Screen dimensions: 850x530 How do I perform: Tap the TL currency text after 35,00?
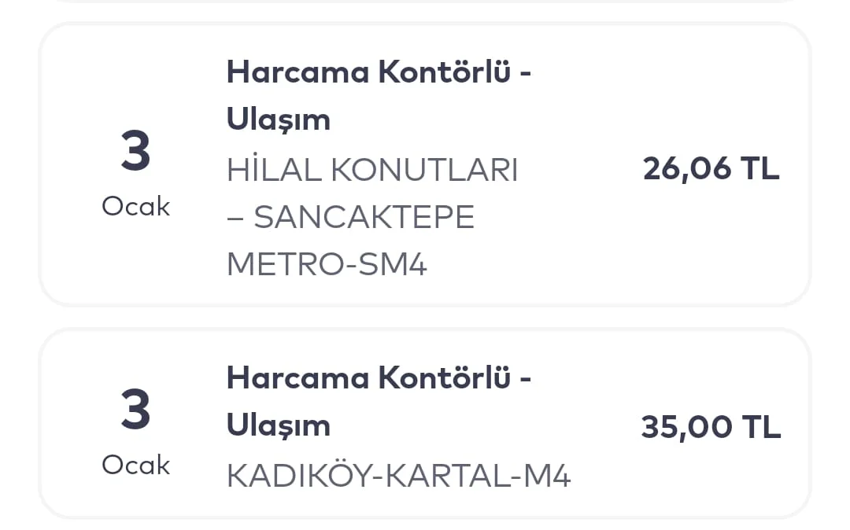pos(760,427)
